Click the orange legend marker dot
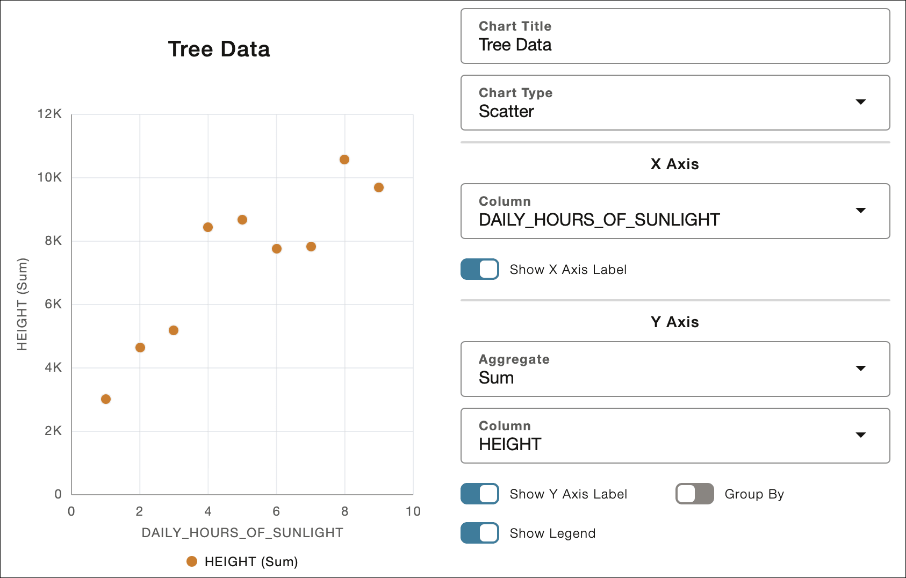 (192, 561)
